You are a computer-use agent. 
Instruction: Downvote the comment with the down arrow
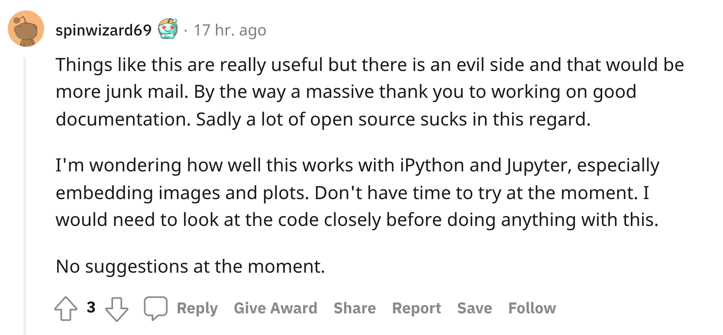[x=117, y=309]
